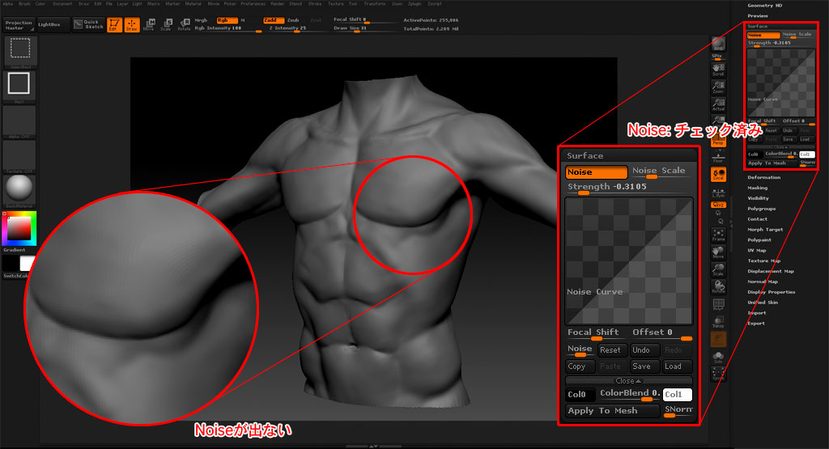
Task: Select the Scale mode button beside Draw
Action: (166, 25)
